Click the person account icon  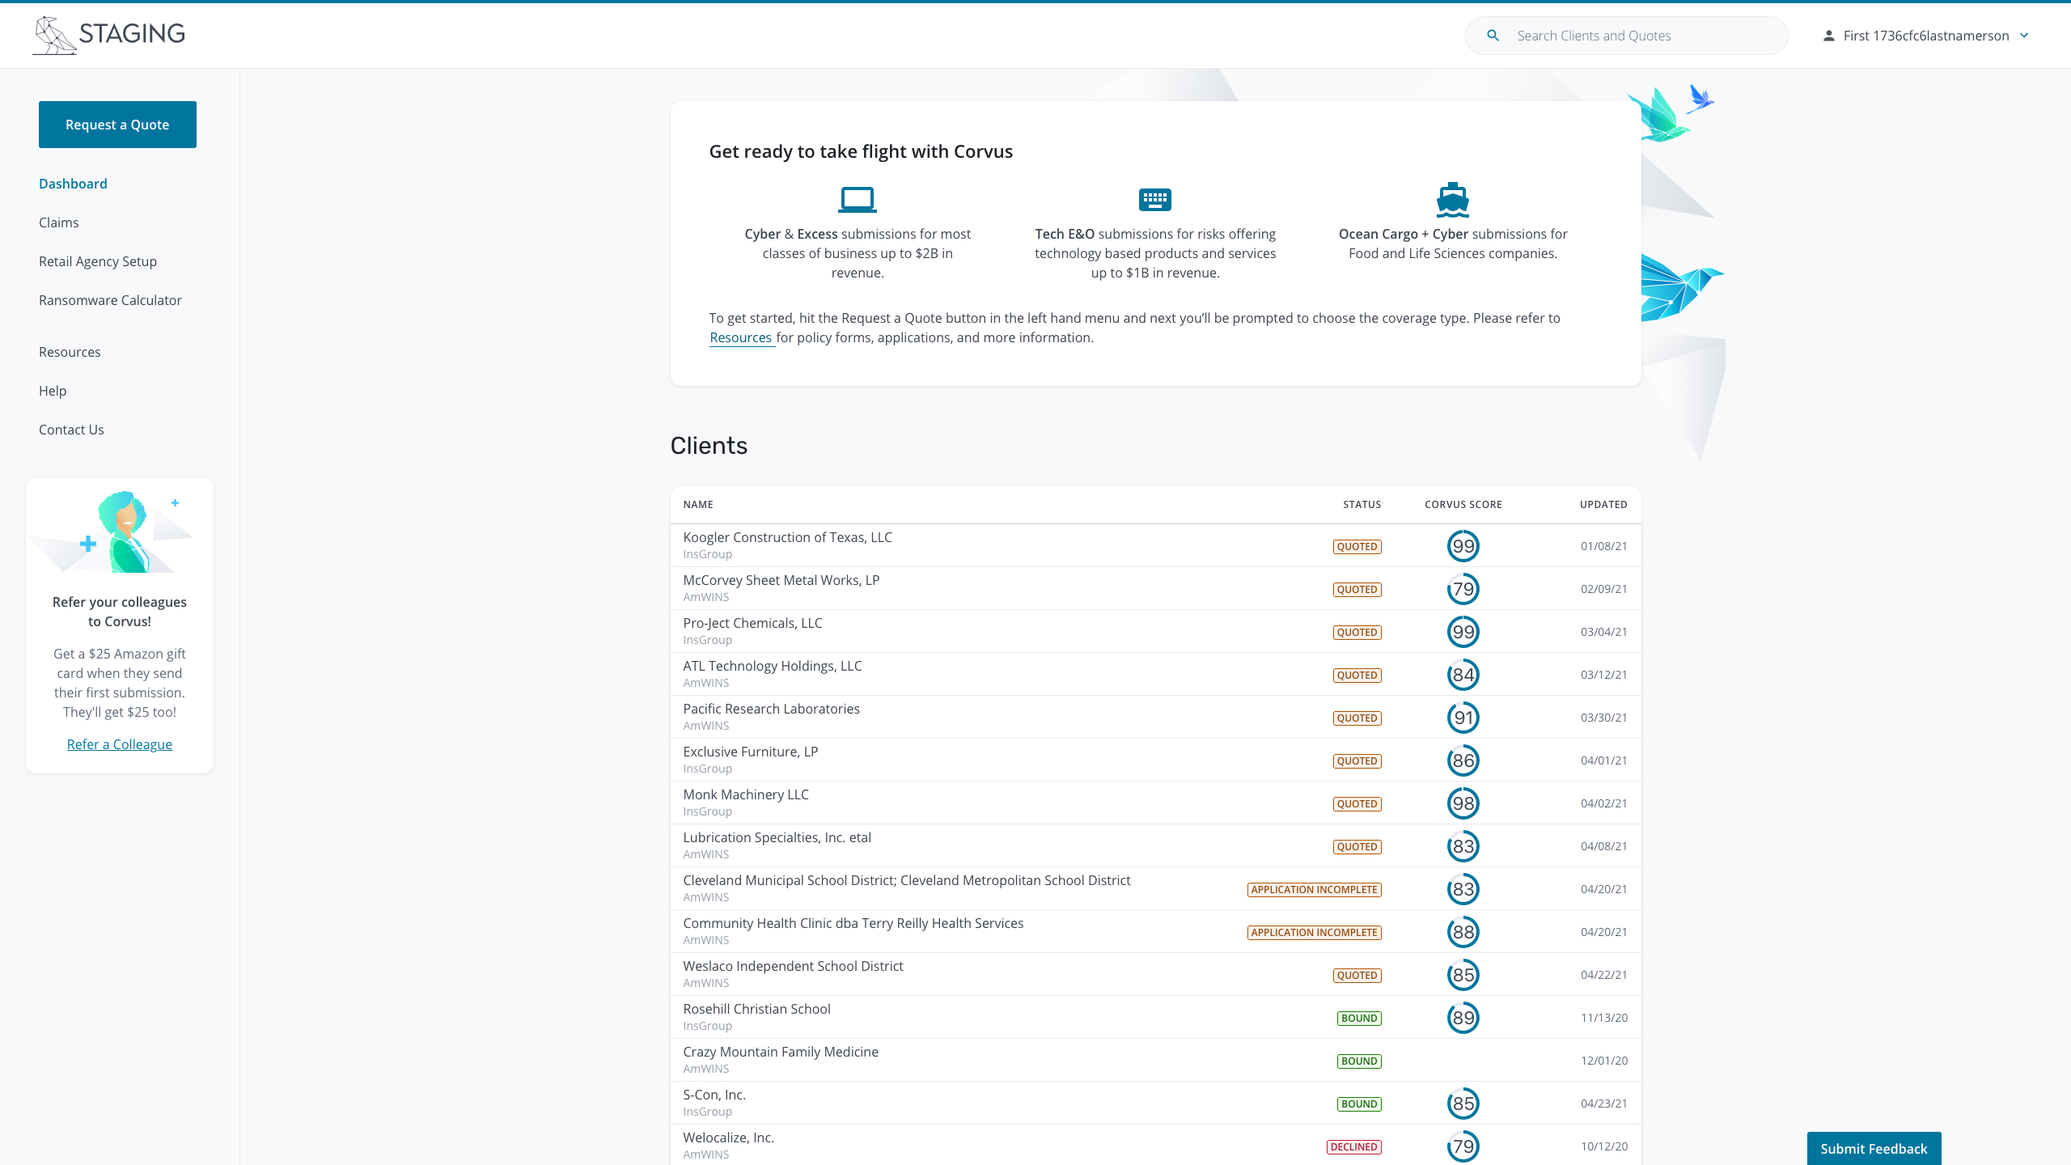pyautogui.click(x=1830, y=36)
